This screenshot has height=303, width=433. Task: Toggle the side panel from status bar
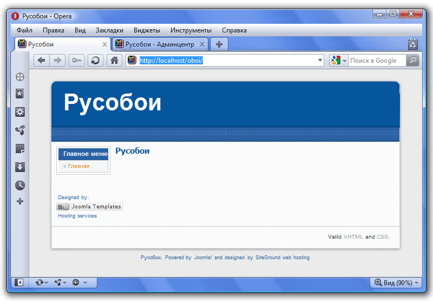pyautogui.click(x=19, y=282)
